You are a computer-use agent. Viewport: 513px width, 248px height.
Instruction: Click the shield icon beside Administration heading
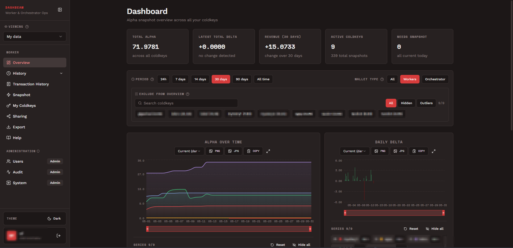[38, 151]
